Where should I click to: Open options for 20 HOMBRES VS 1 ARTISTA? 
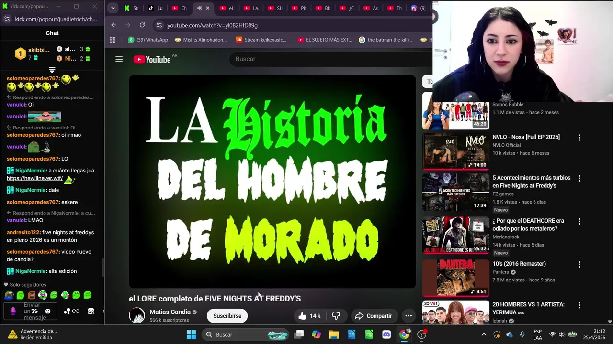[x=579, y=305]
